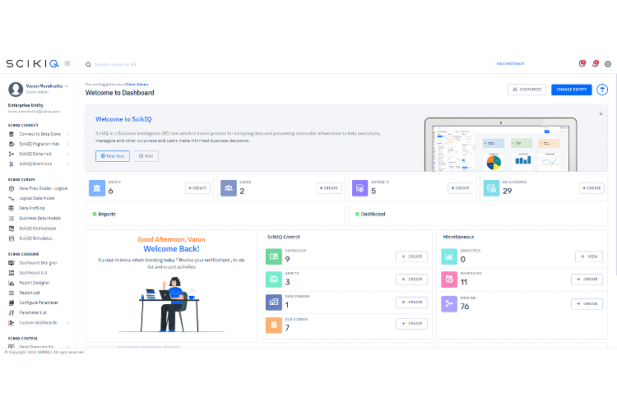Create a new Dataset

coord(460,188)
